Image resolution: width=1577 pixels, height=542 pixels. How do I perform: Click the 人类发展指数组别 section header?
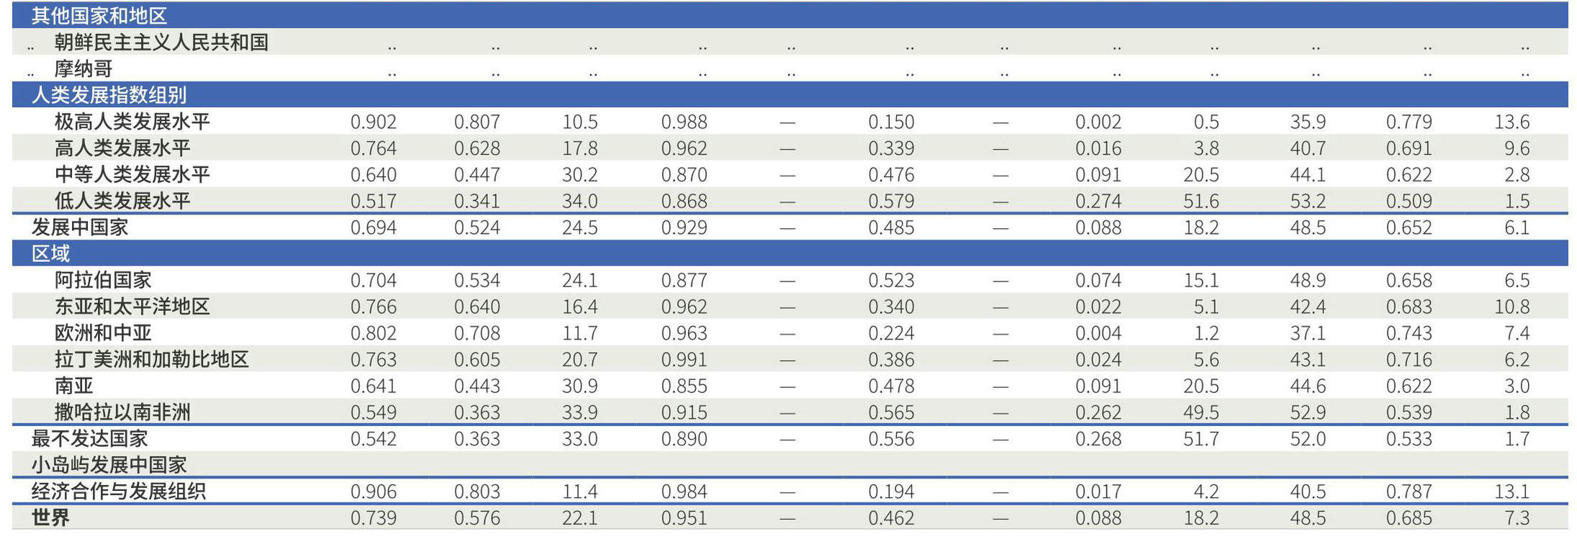point(109,95)
